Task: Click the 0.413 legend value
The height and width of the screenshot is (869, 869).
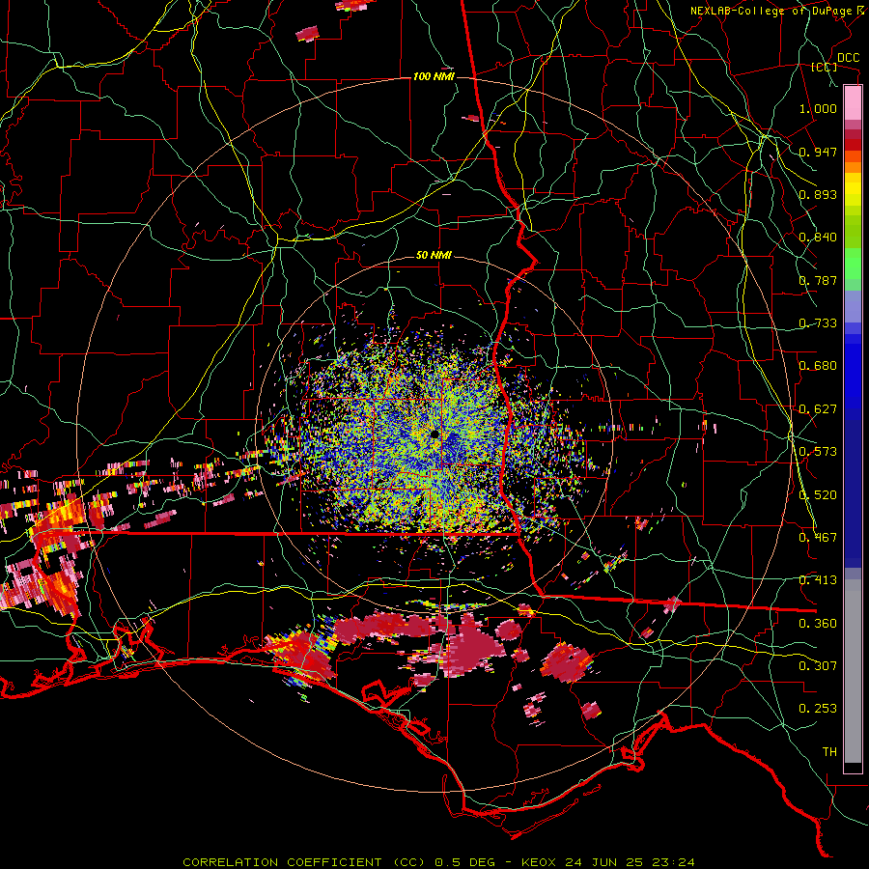Action: click(x=818, y=580)
